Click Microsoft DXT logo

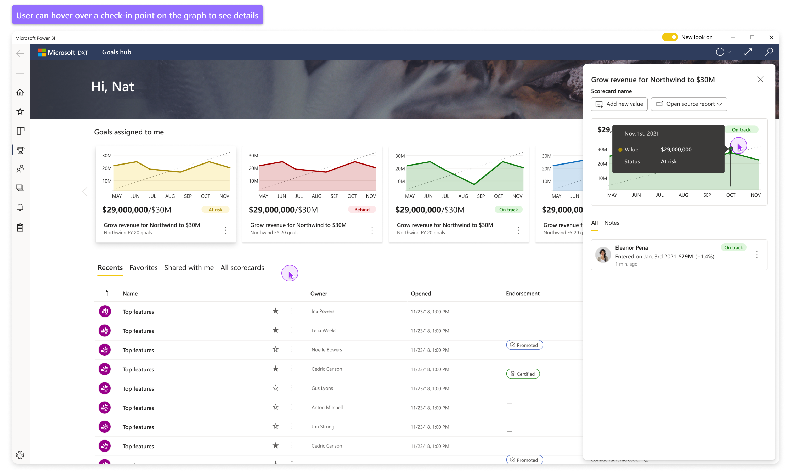pyautogui.click(x=63, y=52)
